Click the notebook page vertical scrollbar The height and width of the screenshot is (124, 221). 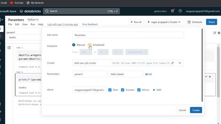coord(218,72)
